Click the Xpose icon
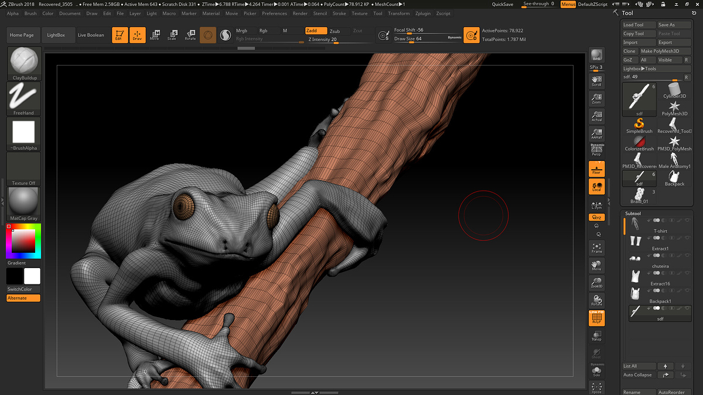 pos(596,387)
